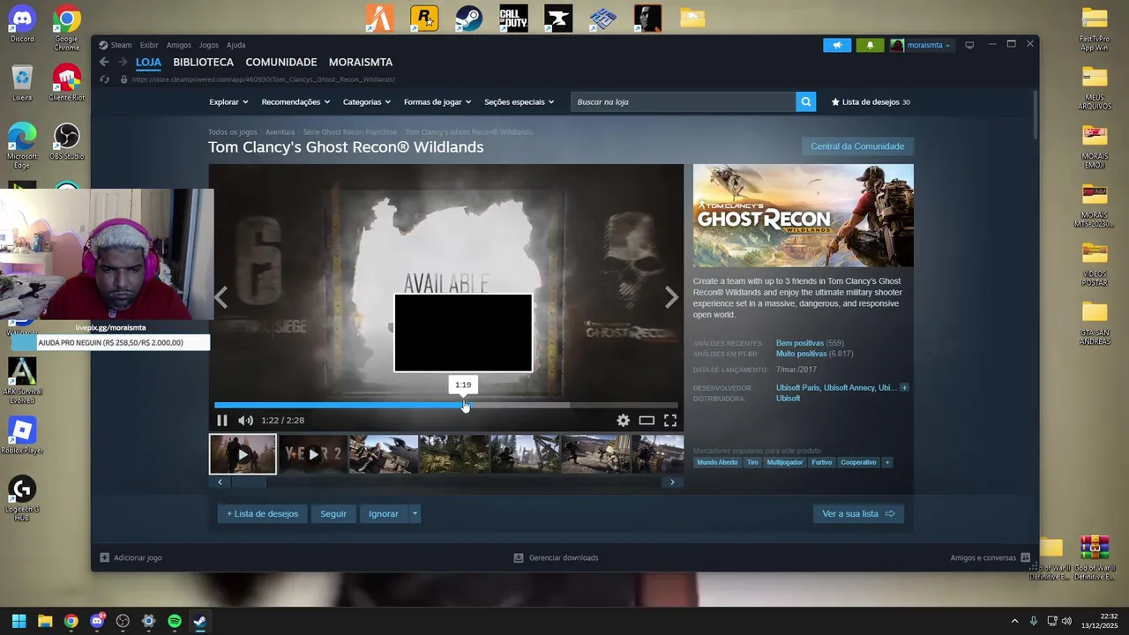Image resolution: width=1129 pixels, height=635 pixels.
Task: Open the Exibir menu
Action: tap(149, 45)
